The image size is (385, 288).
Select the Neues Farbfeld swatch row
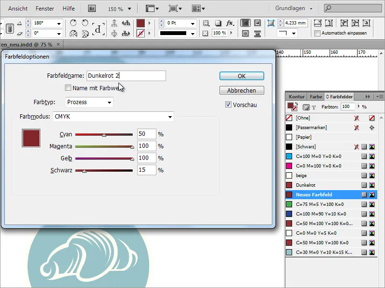[331, 195]
